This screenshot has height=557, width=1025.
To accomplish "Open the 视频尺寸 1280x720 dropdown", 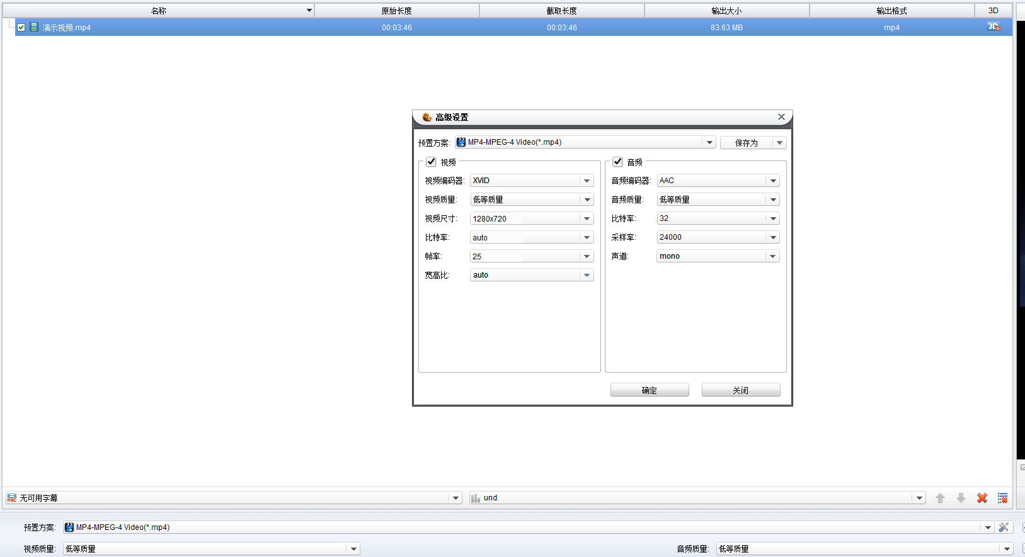I will tap(587, 218).
